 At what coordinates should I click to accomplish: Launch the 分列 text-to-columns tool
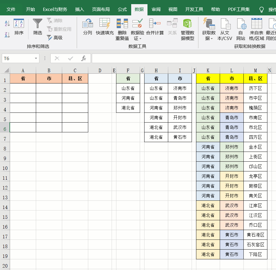tap(87, 27)
